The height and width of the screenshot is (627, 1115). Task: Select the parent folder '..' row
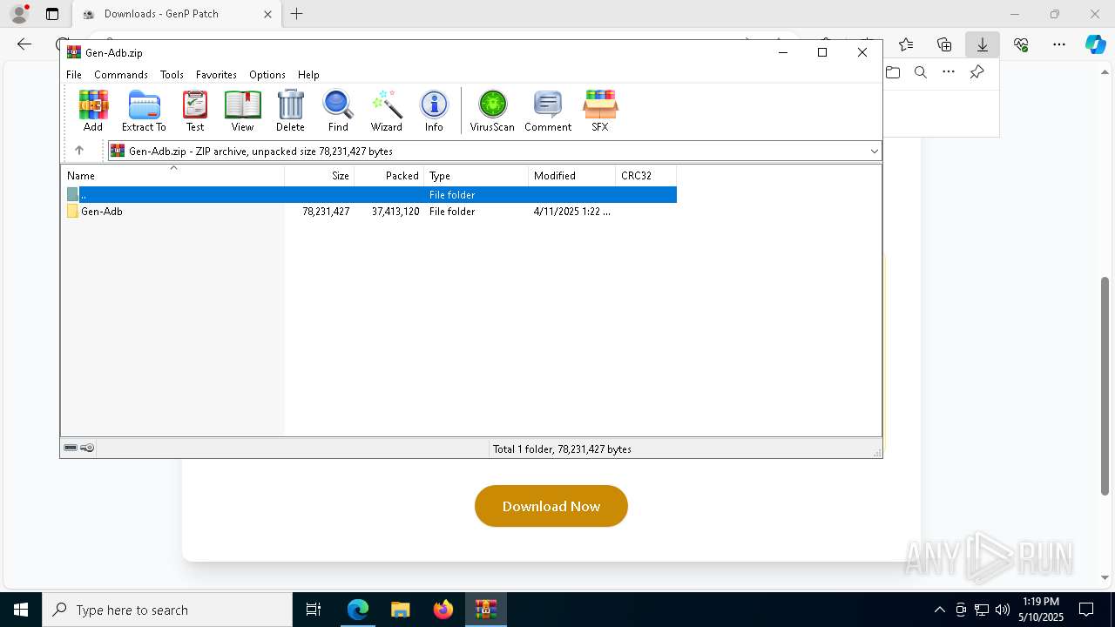click(x=369, y=194)
